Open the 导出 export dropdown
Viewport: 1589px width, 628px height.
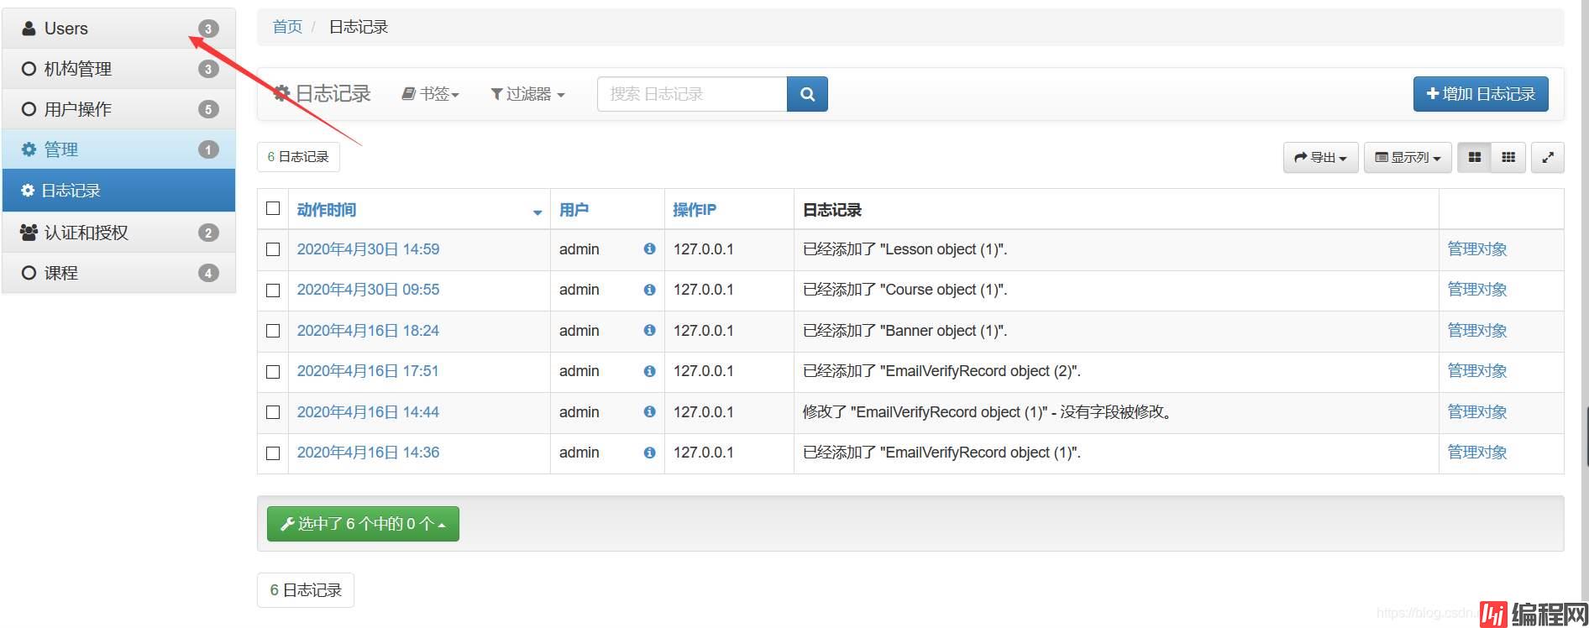coord(1320,157)
